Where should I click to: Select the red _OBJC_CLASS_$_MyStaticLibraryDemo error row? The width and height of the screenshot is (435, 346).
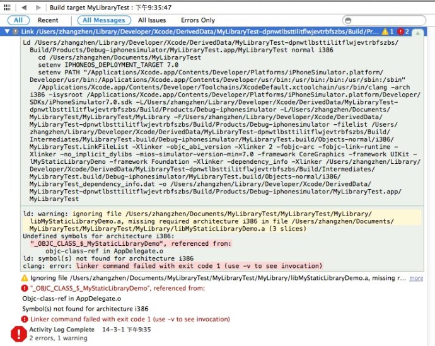coord(117,289)
